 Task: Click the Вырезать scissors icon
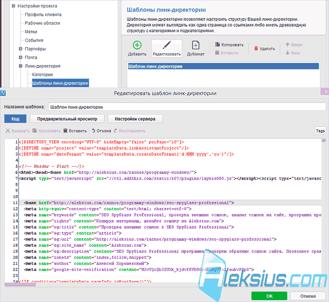pos(8,131)
